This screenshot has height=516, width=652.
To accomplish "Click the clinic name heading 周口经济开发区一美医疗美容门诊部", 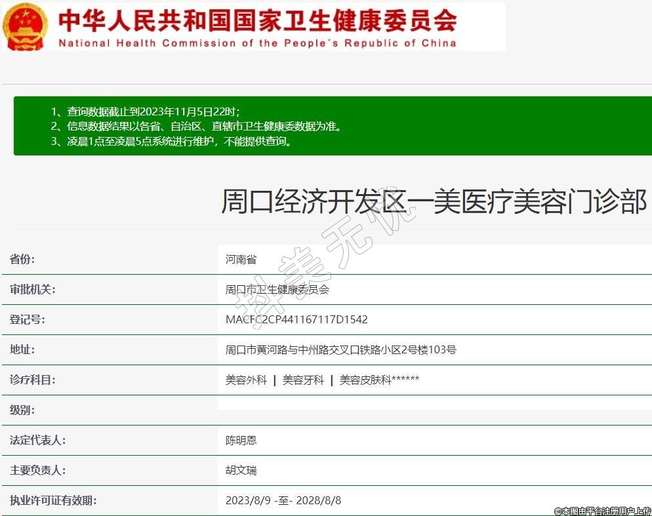I will 434,203.
